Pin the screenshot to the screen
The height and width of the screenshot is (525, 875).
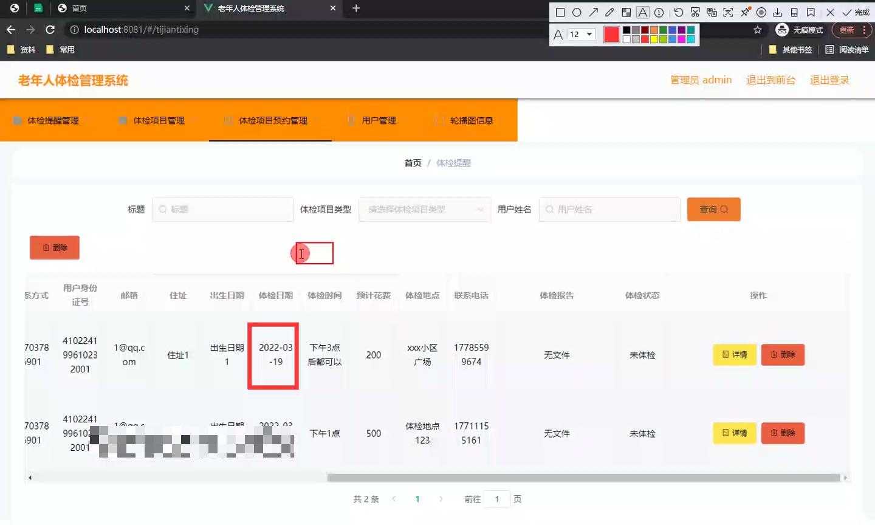click(x=745, y=12)
